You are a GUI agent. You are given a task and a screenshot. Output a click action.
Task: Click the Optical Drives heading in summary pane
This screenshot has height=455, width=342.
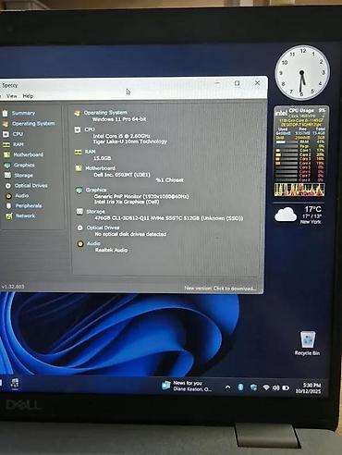(103, 227)
